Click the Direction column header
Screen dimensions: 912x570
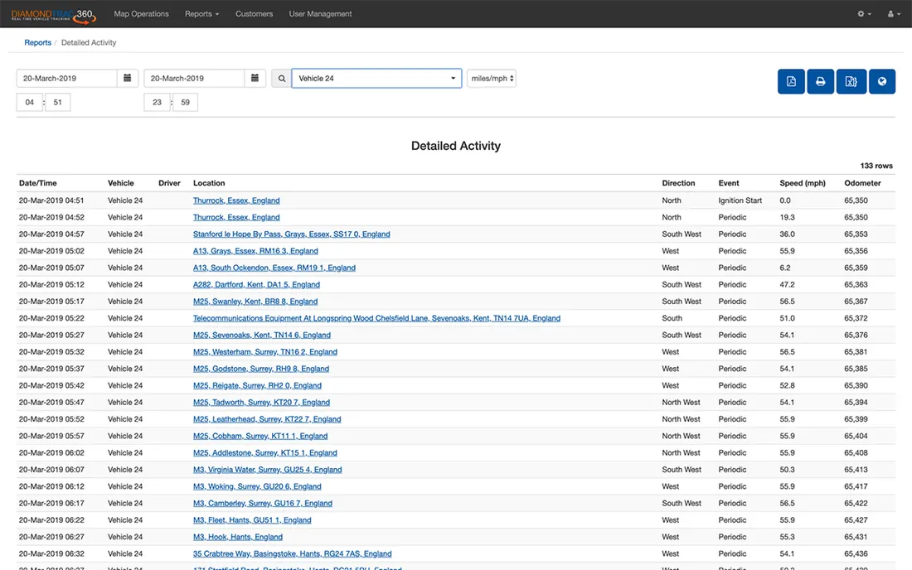coord(678,183)
